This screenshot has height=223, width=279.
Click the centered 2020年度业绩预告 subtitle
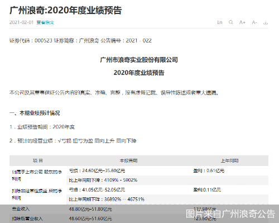click(x=139, y=73)
